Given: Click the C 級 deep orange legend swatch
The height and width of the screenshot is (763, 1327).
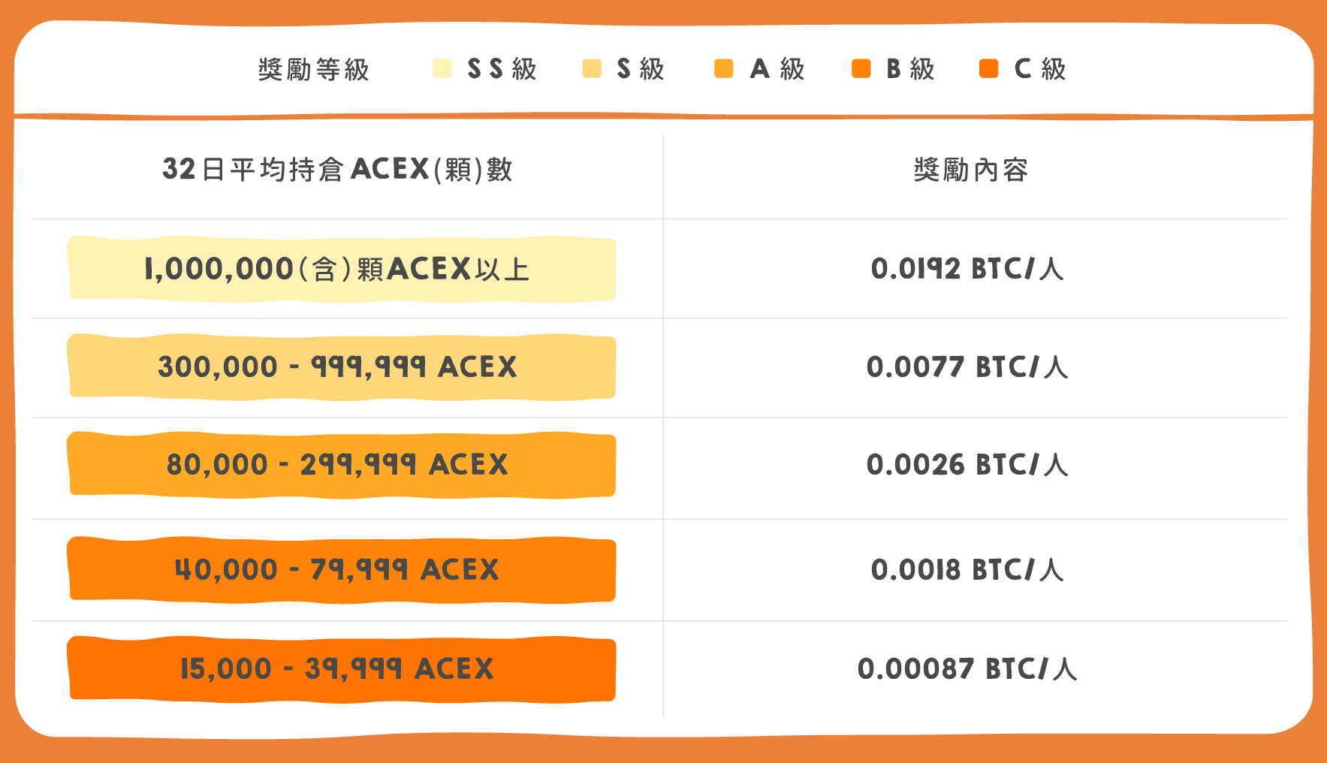Looking at the screenshot, I should [988, 68].
